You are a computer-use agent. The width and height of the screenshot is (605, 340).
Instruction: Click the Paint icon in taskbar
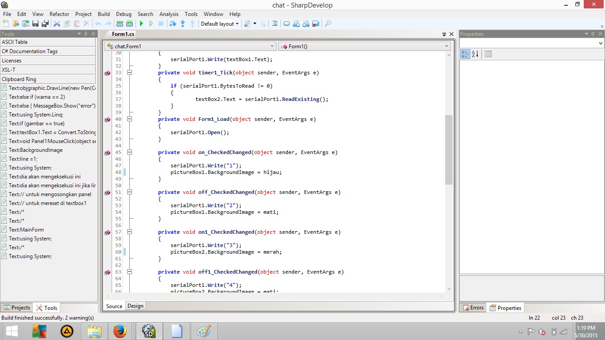click(204, 331)
